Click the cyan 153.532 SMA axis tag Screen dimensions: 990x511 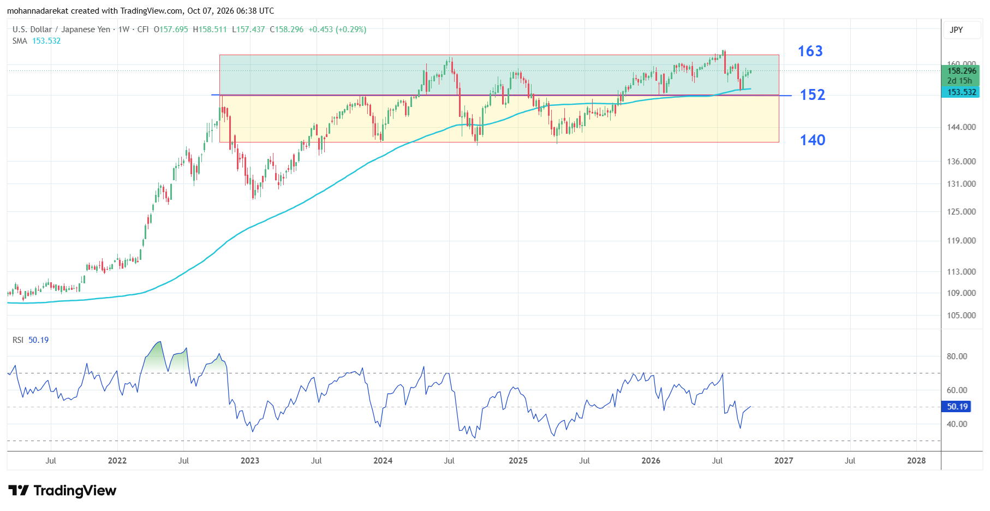[961, 92]
